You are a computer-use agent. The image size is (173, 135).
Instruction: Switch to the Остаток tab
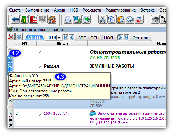[140, 38]
